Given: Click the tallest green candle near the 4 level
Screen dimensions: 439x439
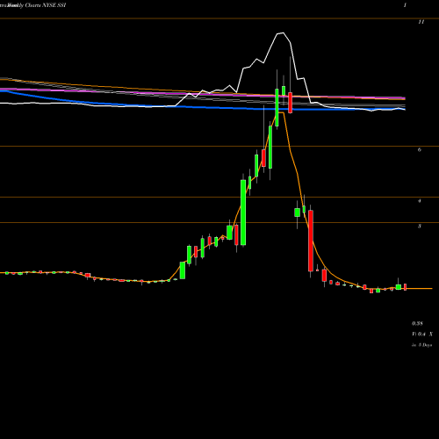Looking at the screenshot, I should pyautogui.click(x=243, y=212).
